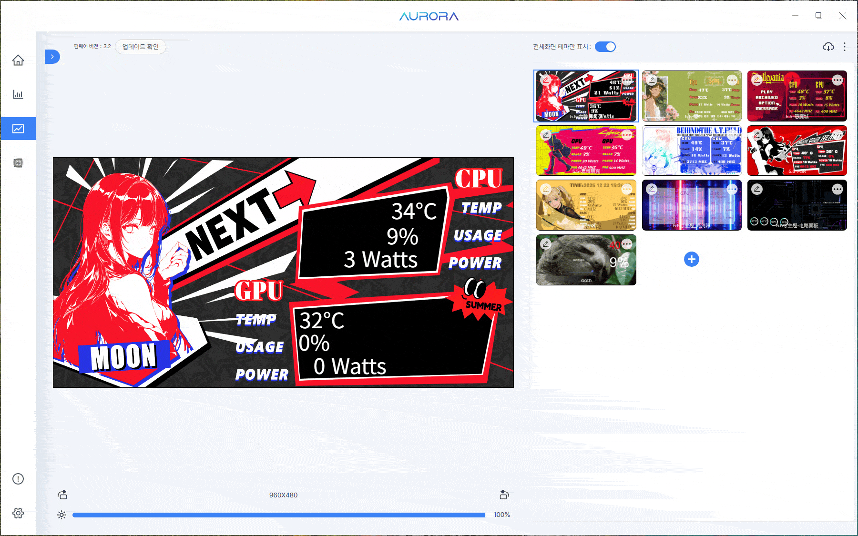858x536 pixels.
Task: Edit the yellow TIME theme via pencil icon
Action: [546, 189]
